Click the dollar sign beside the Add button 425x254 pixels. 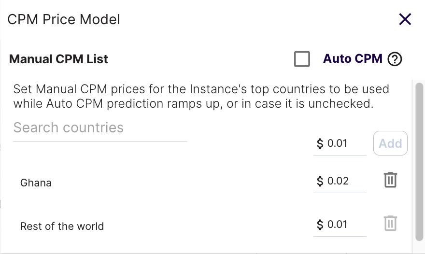click(x=320, y=143)
